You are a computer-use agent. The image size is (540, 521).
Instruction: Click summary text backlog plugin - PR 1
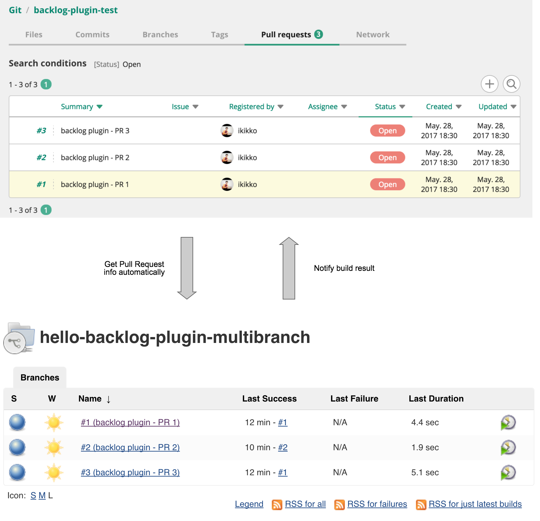(x=95, y=185)
